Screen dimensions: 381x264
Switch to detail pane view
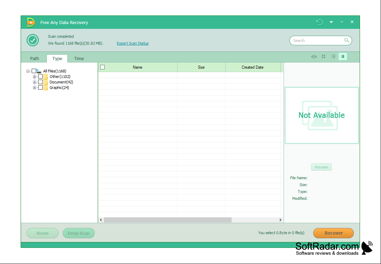342,57
